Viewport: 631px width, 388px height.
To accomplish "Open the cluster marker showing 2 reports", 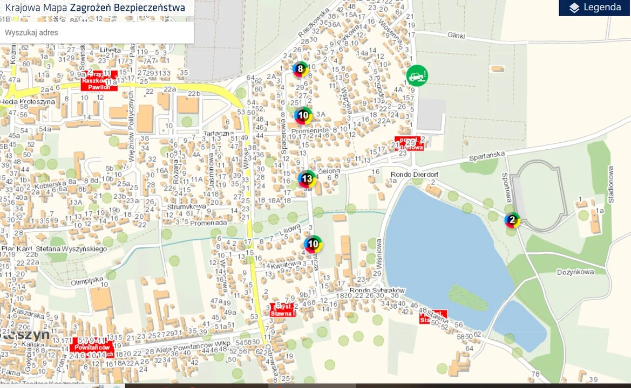I will pos(512,220).
